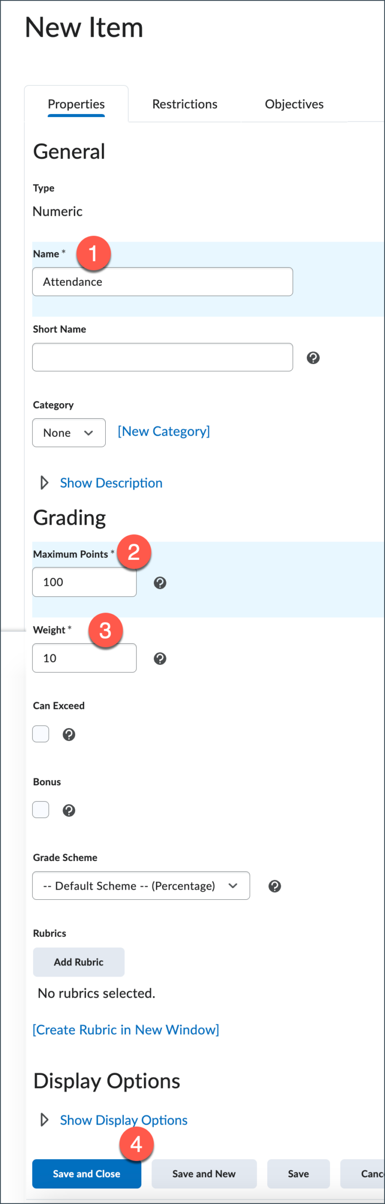
Task: Select the Properties tab
Action: pos(76,104)
